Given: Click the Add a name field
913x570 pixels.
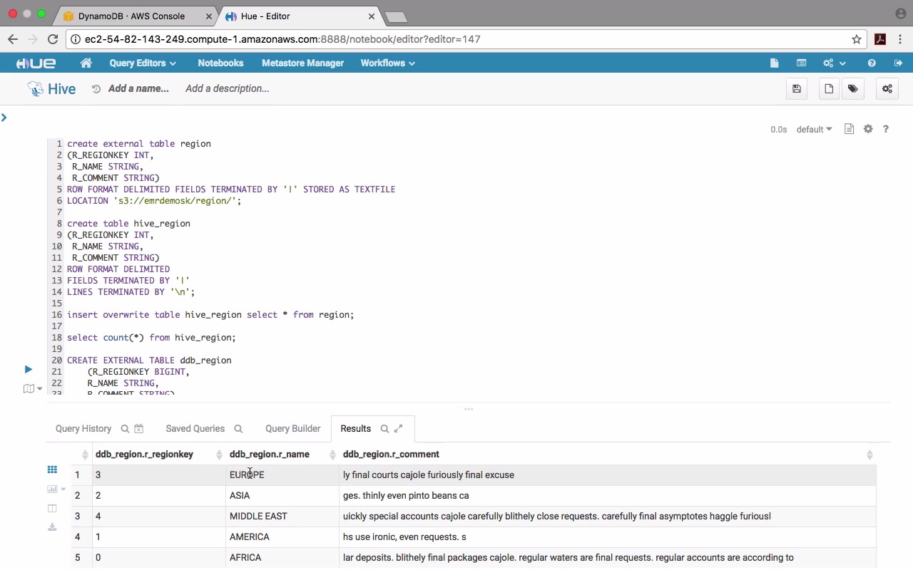Looking at the screenshot, I should [x=138, y=89].
